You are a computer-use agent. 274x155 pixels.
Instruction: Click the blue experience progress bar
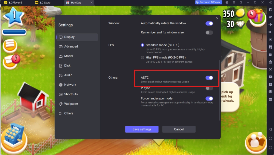point(14,32)
